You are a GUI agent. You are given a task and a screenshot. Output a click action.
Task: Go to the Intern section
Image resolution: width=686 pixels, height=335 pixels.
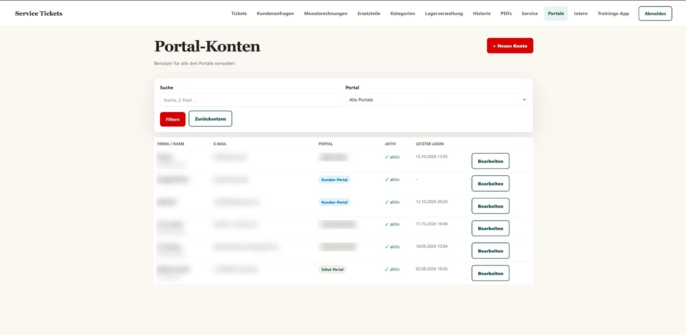[x=581, y=14]
